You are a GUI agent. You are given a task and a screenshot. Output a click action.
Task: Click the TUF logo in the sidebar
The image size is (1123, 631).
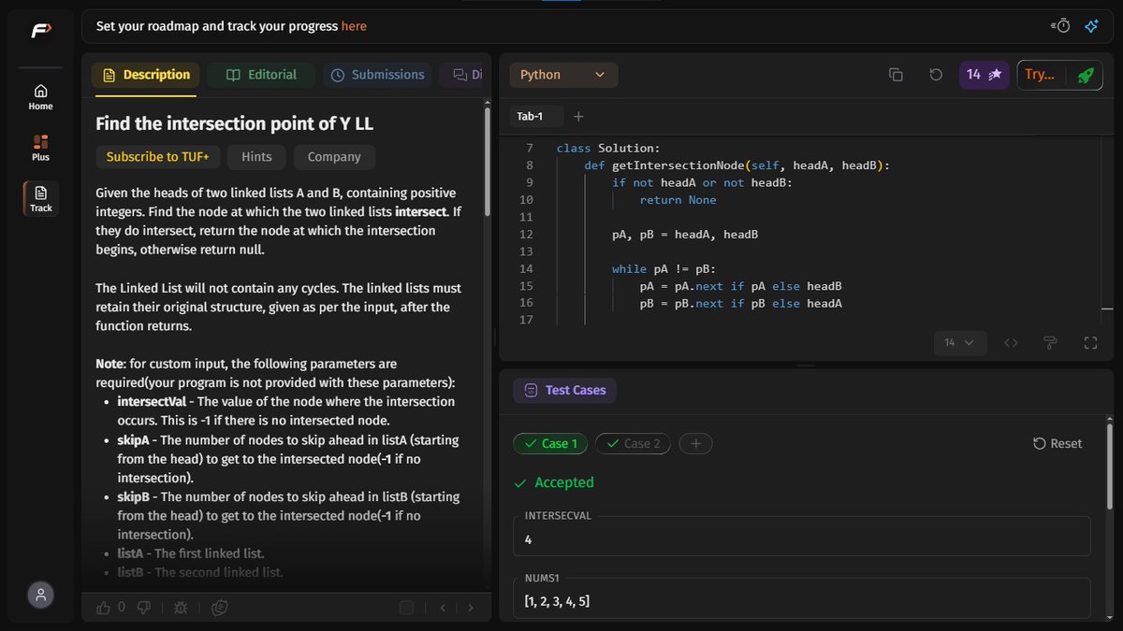[x=40, y=30]
